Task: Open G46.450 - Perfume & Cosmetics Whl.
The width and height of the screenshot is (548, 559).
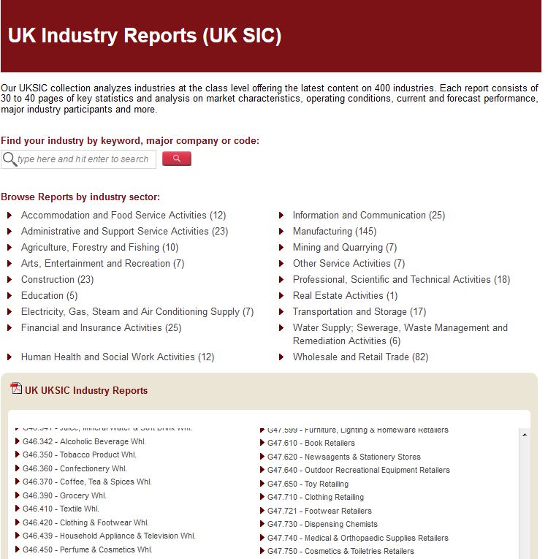Action: [x=88, y=550]
